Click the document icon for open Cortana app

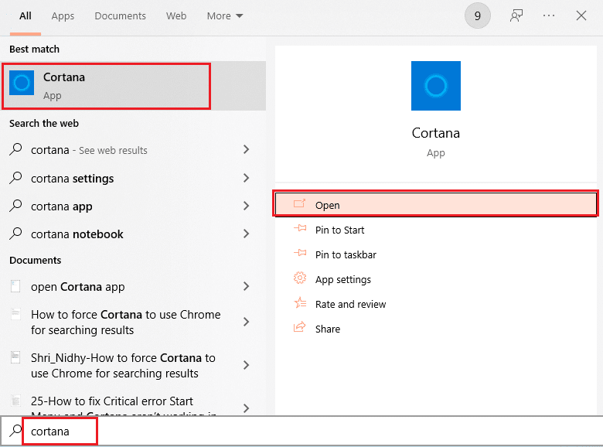(15, 286)
